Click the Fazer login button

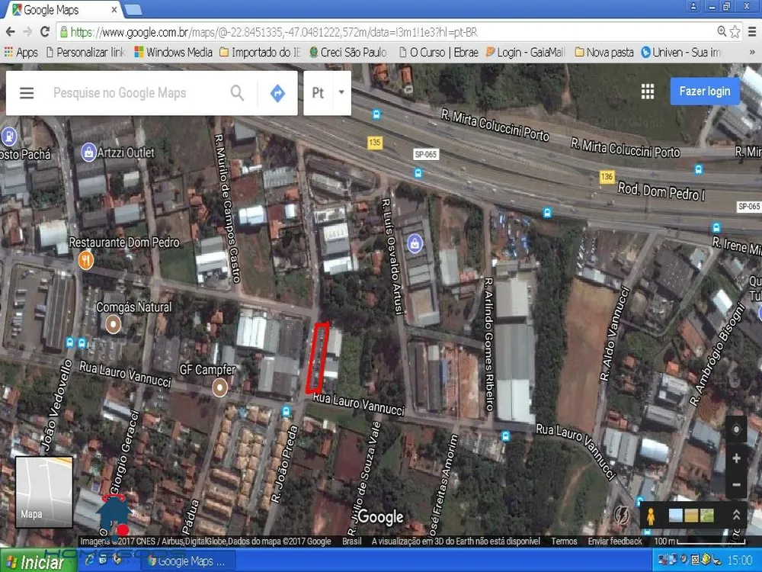click(x=705, y=92)
